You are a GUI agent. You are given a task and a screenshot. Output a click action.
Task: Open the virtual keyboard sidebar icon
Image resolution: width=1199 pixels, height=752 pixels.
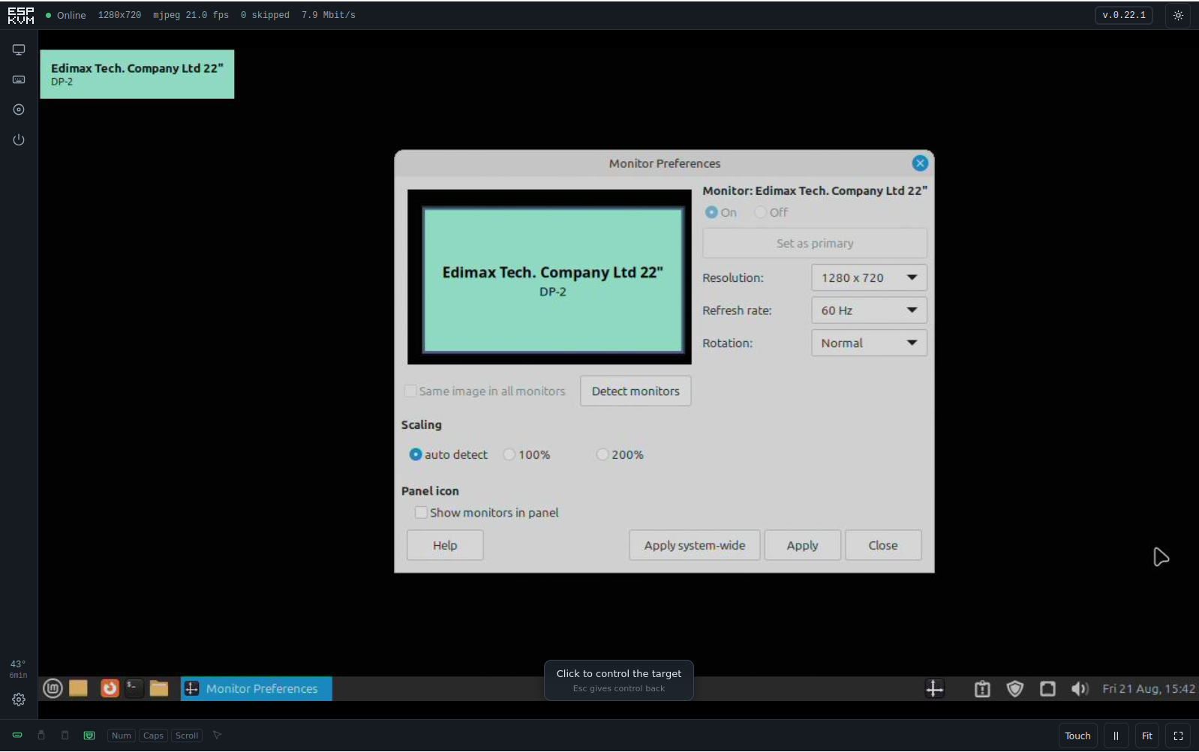(19, 79)
